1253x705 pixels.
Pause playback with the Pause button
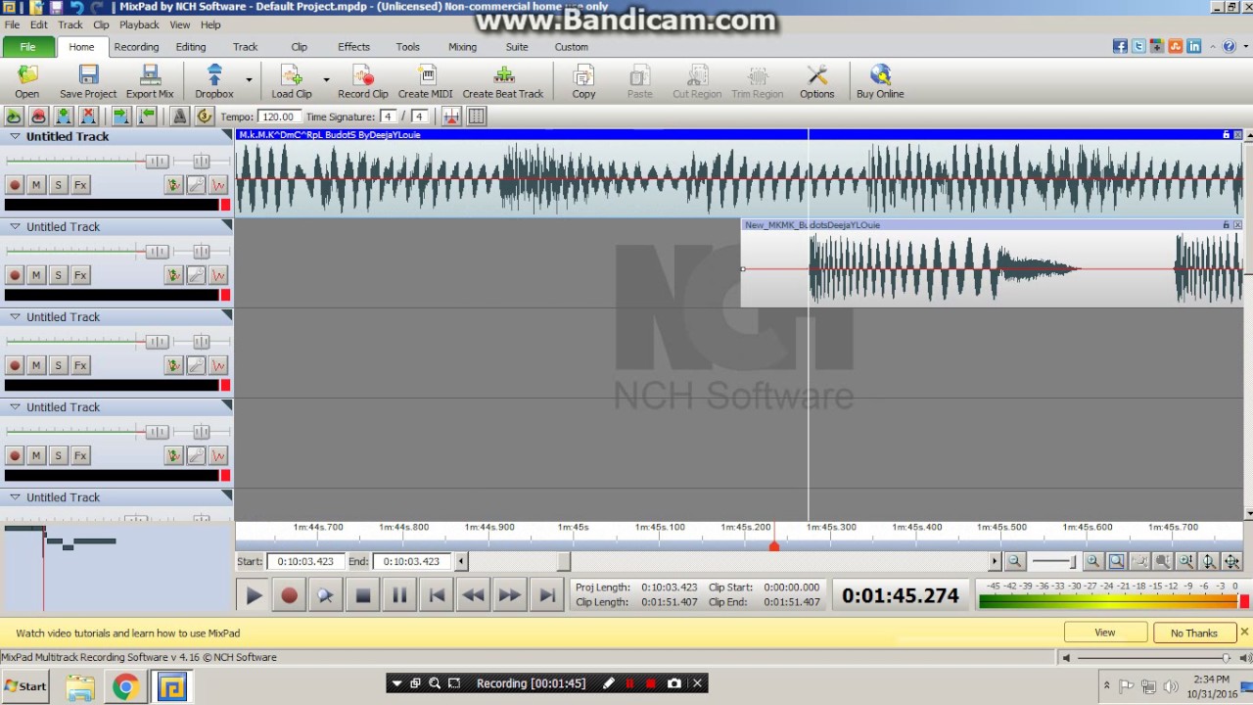pyautogui.click(x=399, y=594)
